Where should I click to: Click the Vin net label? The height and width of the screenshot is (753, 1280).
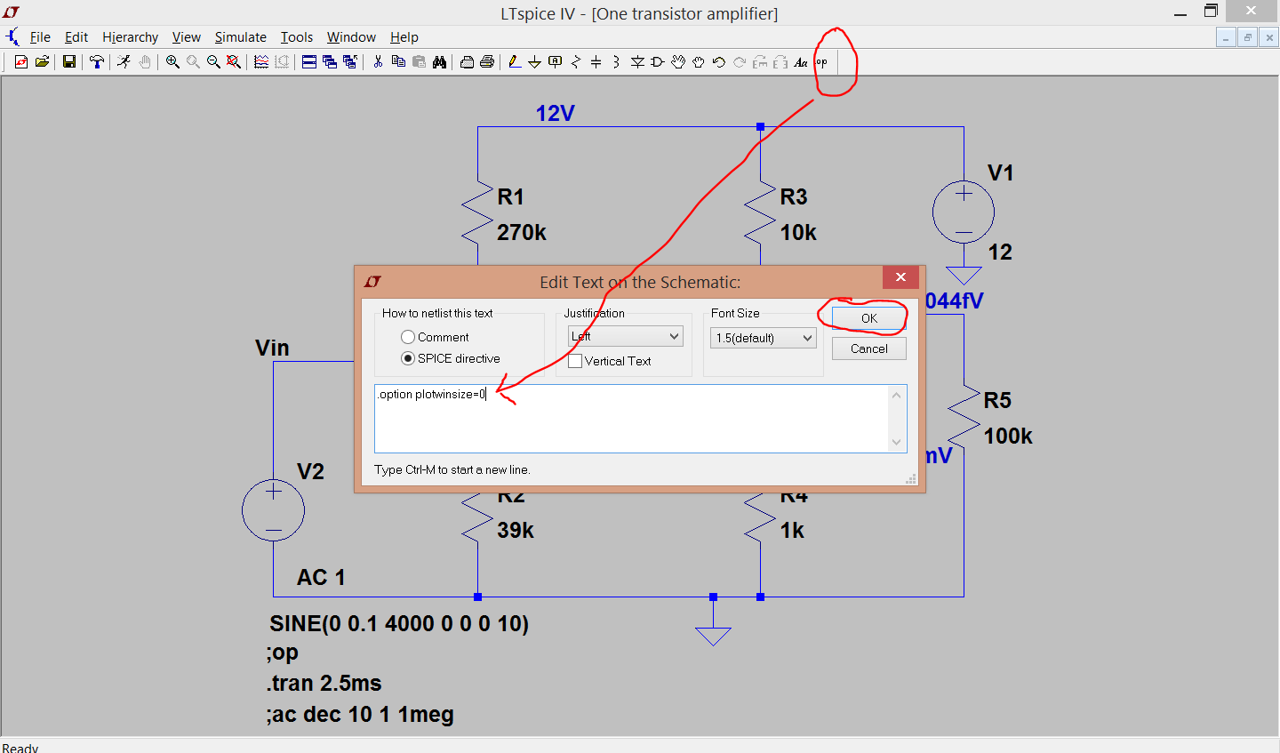tap(272, 348)
